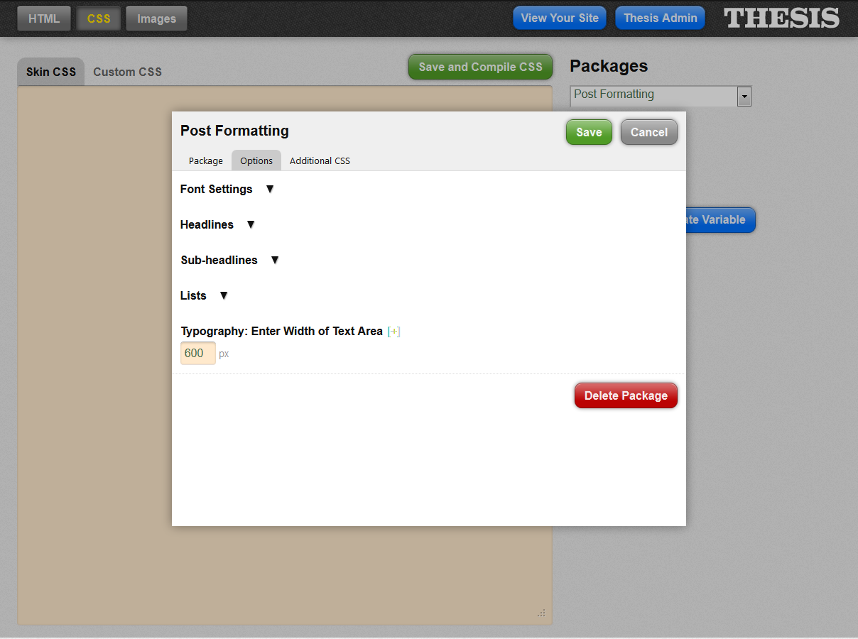Save the Post Formatting package

coord(589,132)
